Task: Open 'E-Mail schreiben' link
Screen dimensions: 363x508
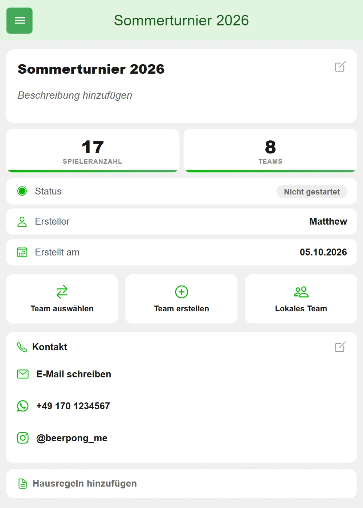Action: pyautogui.click(x=74, y=374)
